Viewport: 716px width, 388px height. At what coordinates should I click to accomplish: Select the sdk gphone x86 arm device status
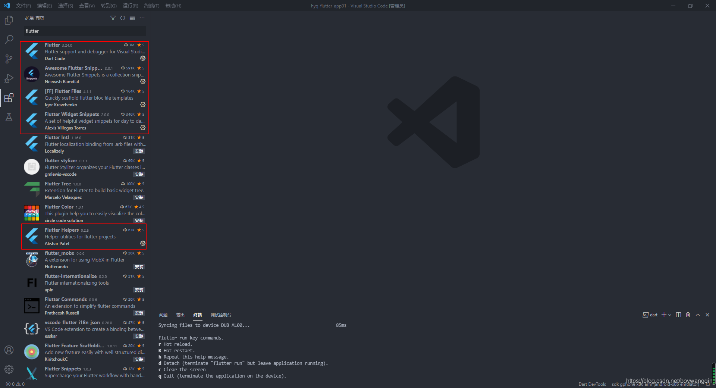(656, 384)
